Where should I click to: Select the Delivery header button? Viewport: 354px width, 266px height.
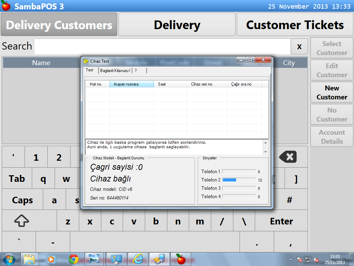click(x=177, y=25)
